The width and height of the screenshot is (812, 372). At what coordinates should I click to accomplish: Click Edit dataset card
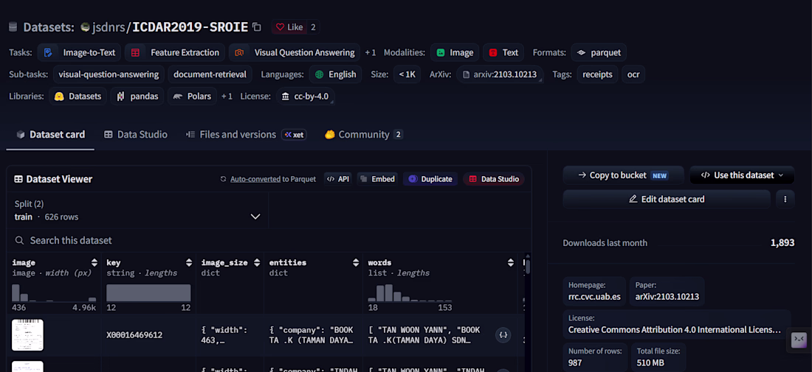click(x=667, y=199)
